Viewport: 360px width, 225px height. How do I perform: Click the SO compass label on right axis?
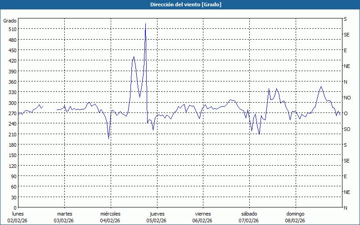click(346, 129)
